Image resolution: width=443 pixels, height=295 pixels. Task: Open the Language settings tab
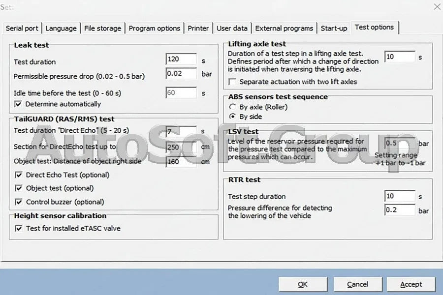[x=61, y=28]
